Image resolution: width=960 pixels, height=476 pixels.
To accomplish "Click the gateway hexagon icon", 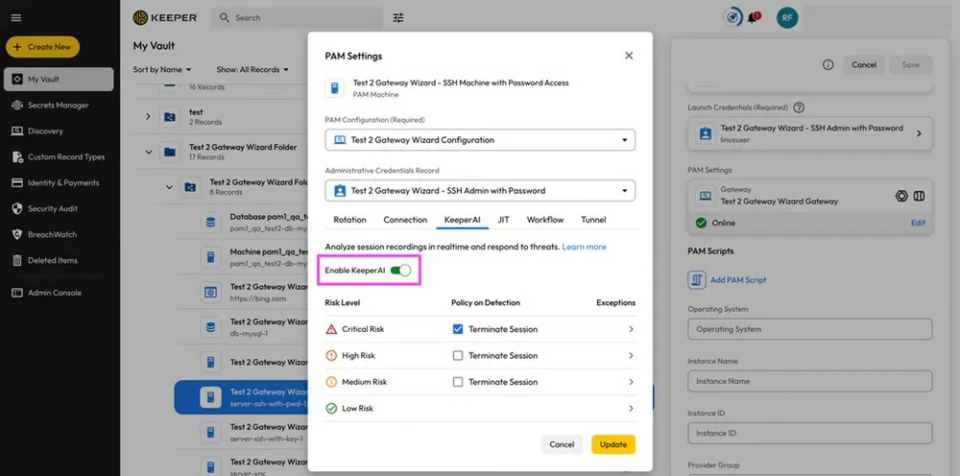I will (x=901, y=196).
